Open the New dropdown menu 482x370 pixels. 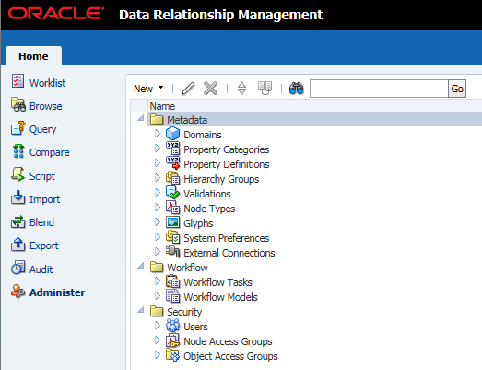148,89
